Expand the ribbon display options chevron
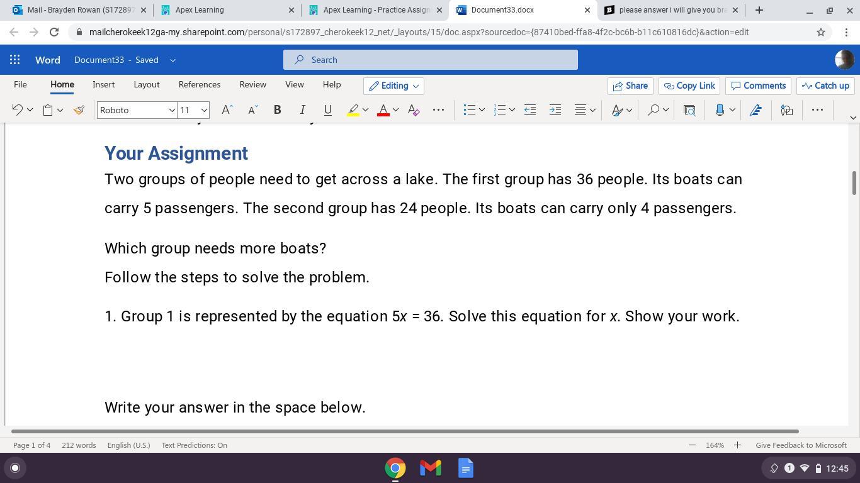The image size is (860, 483). pos(853,118)
